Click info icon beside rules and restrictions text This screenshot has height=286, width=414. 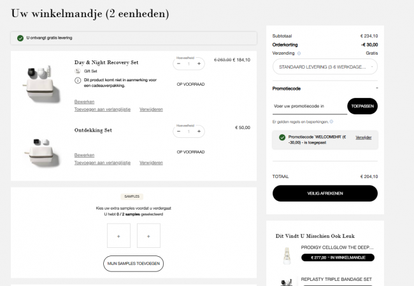[331, 121]
